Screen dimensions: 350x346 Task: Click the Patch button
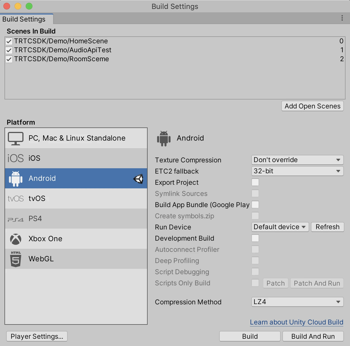coord(276,283)
